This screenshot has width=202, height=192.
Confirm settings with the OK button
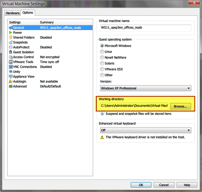[x=141, y=185]
